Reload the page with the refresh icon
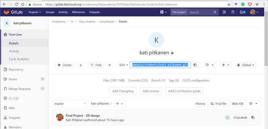Image resolution: width=268 pixels, height=129 pixels. tap(16, 4)
